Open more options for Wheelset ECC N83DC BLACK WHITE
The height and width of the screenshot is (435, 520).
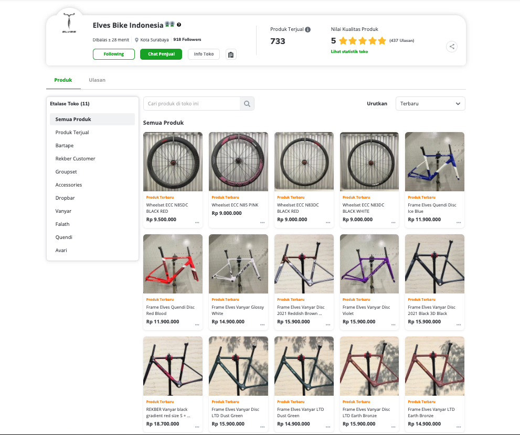[394, 223]
